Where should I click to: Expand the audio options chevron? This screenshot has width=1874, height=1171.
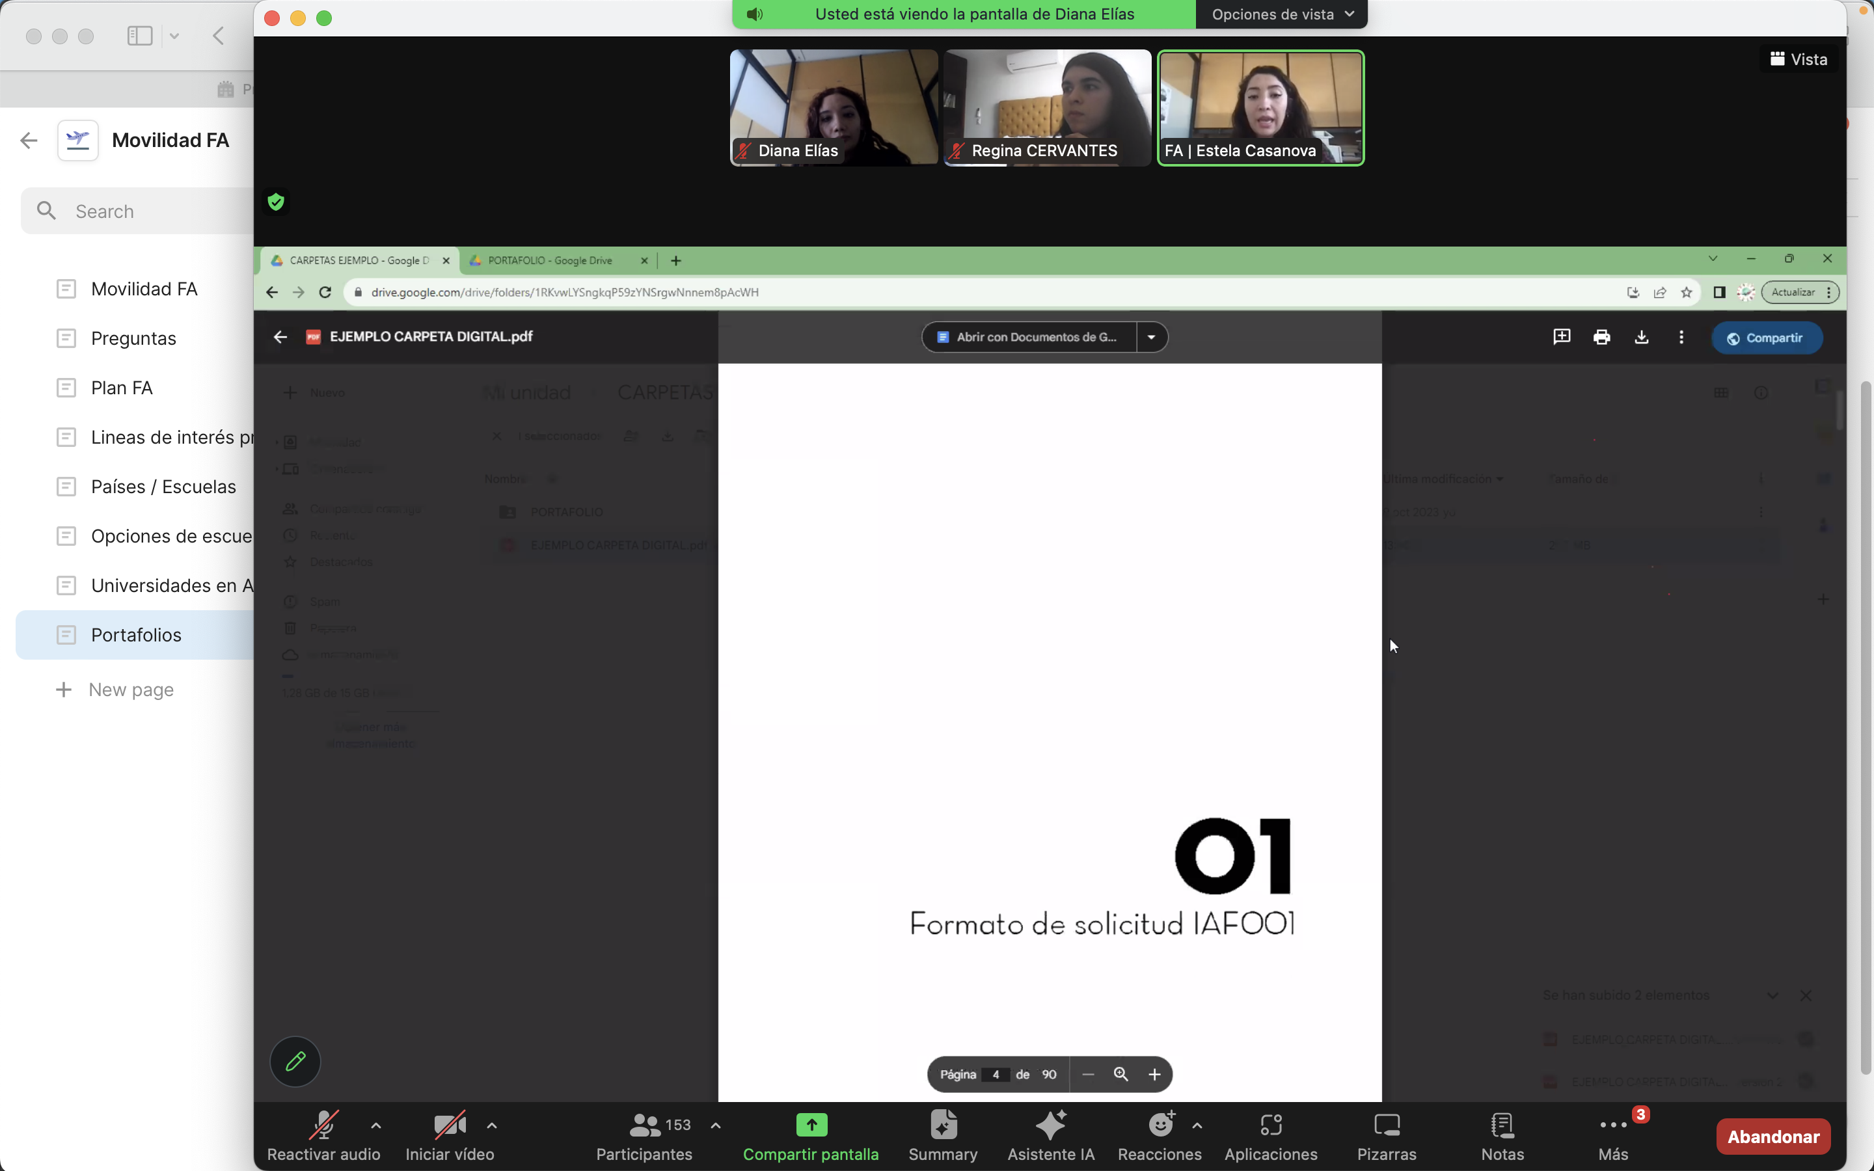[375, 1125]
